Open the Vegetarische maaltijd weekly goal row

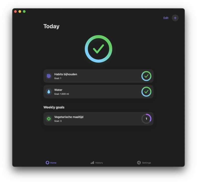[98, 119]
